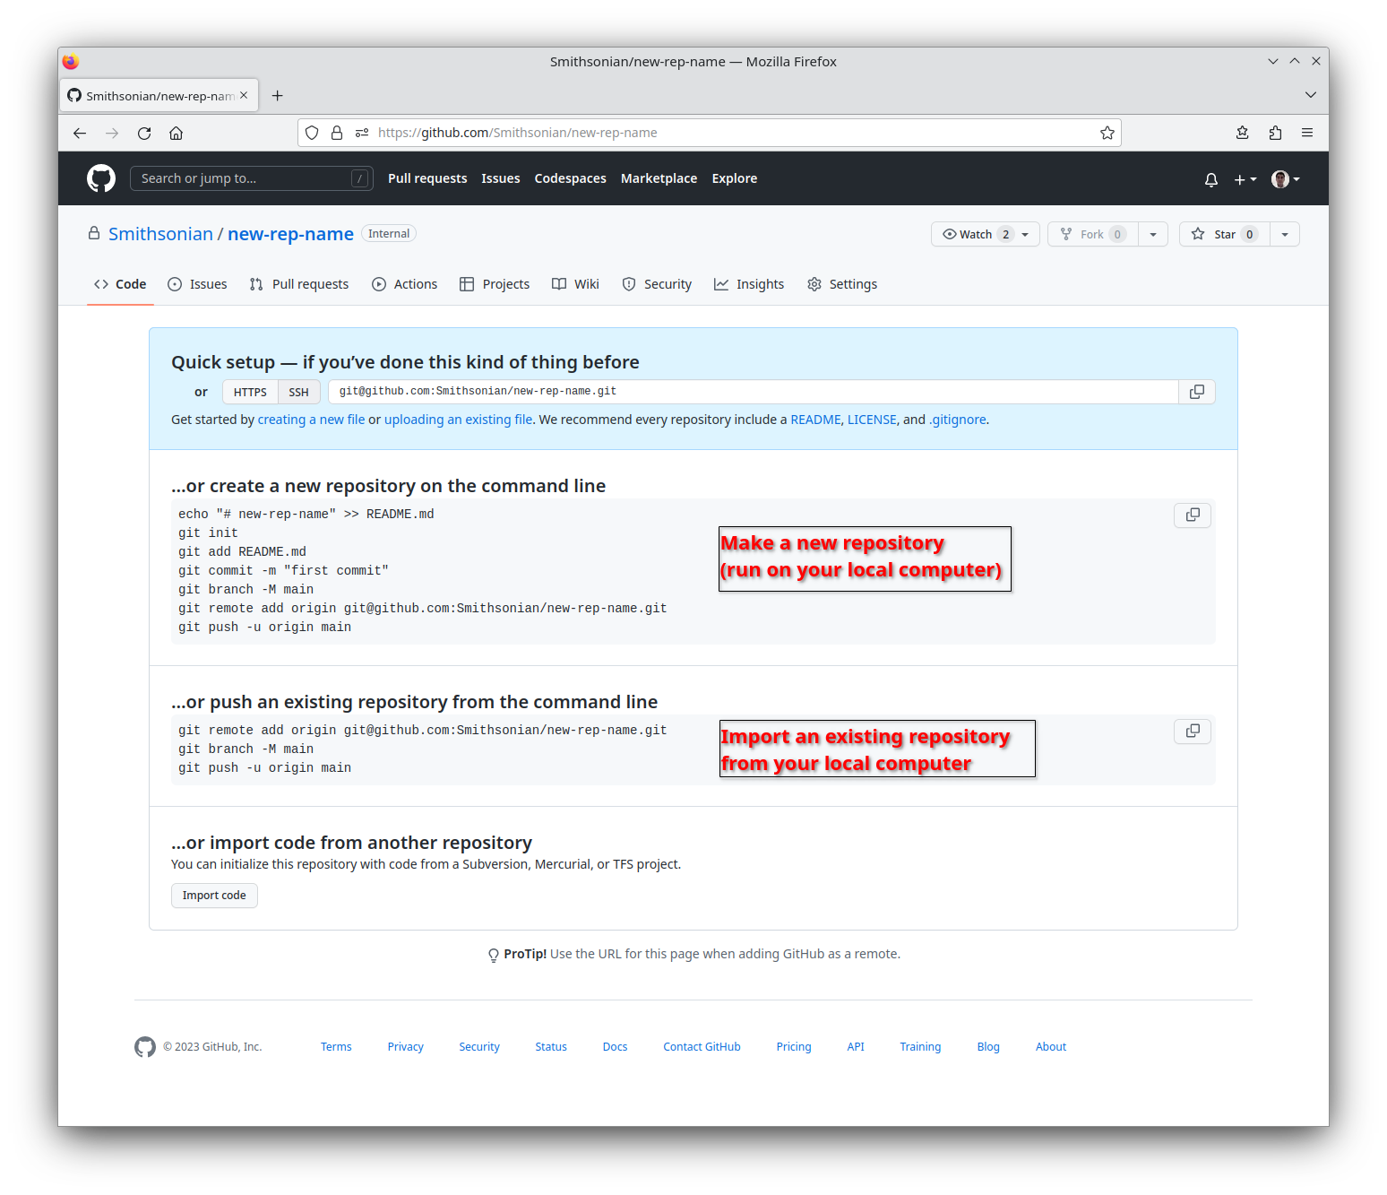The image size is (1387, 1195).
Task: Open the user avatar menu
Action: (1285, 179)
